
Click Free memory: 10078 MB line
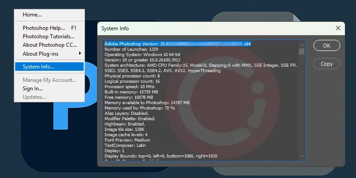(x=129, y=97)
